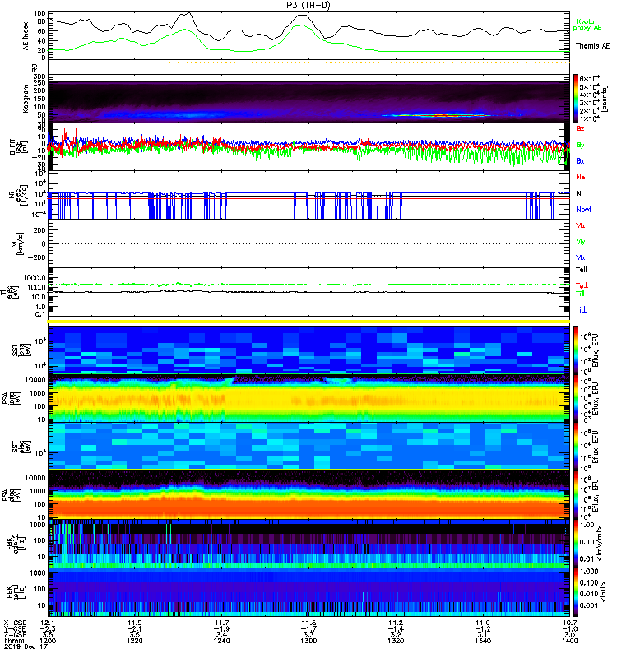The image size is (617, 658).
Task: Select the blue 'Npot' legend label
Action: pos(583,210)
